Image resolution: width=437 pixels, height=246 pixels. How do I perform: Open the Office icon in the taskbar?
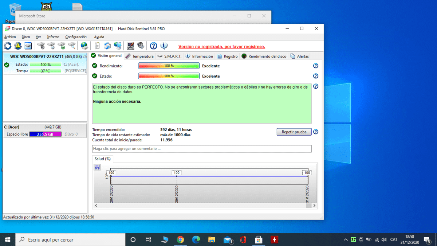[x=243, y=239]
